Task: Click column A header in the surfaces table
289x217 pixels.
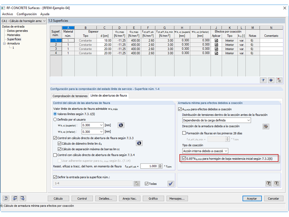Action: coord(68,28)
